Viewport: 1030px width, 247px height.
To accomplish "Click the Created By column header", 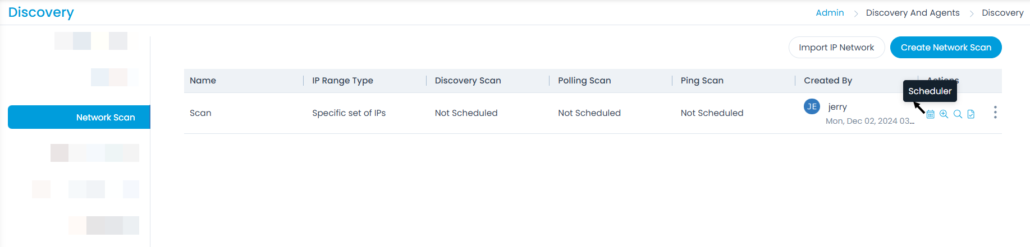I will click(x=828, y=81).
